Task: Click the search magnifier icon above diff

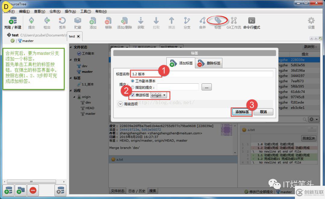Action: [305, 120]
